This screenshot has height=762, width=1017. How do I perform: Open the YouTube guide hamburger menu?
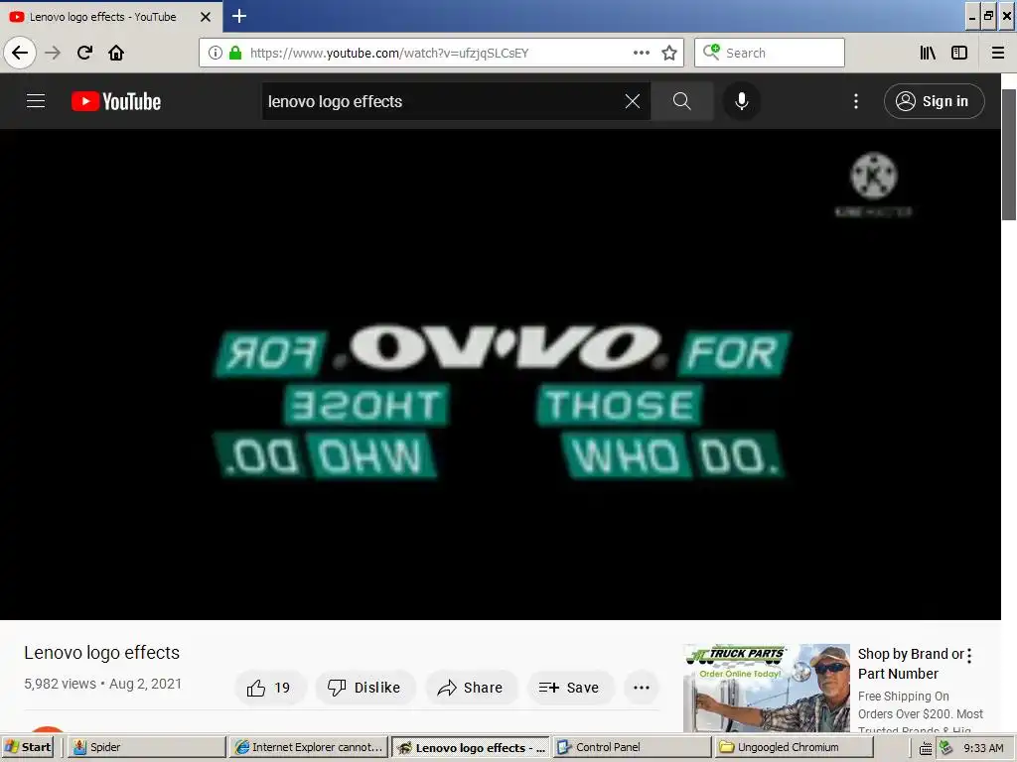(36, 101)
